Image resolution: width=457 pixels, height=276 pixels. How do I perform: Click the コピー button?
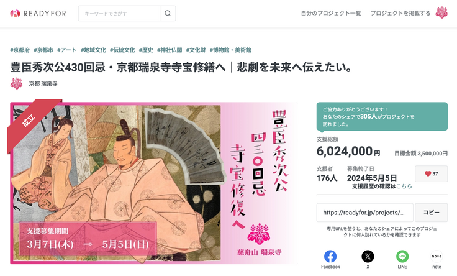(431, 213)
